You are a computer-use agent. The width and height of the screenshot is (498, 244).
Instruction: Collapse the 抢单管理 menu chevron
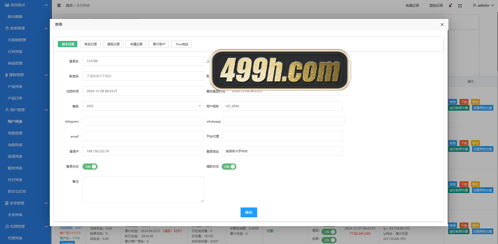(x=46, y=28)
